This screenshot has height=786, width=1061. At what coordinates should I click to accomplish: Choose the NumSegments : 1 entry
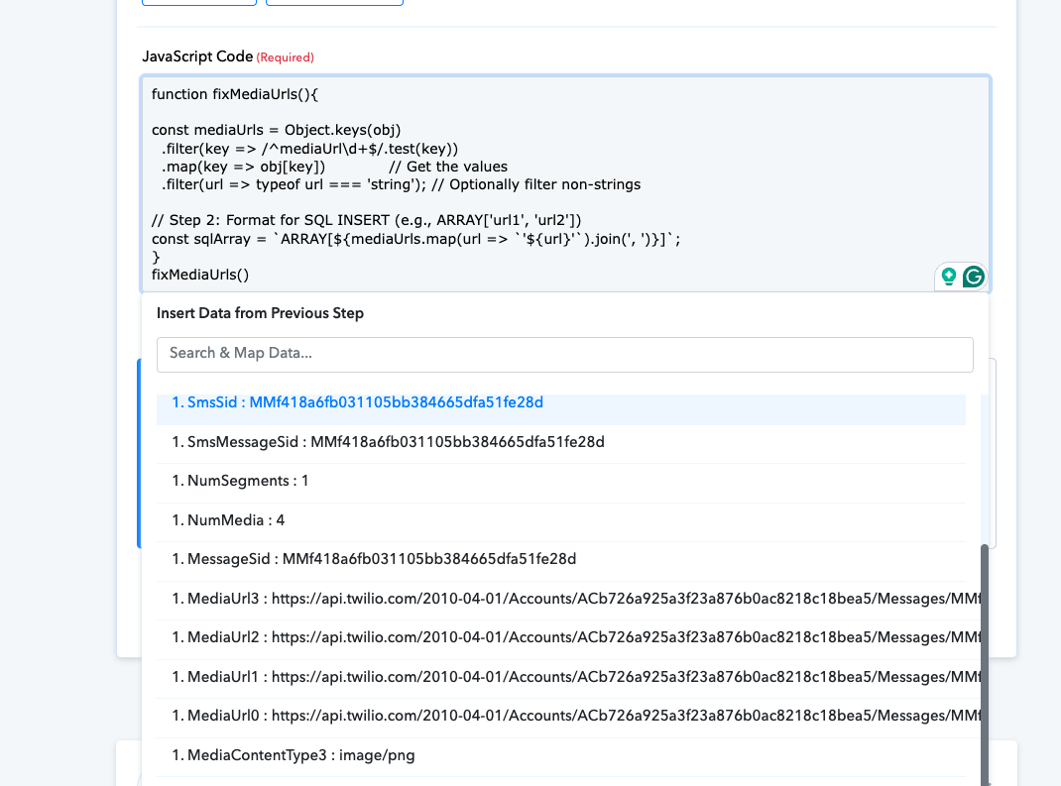(561, 482)
